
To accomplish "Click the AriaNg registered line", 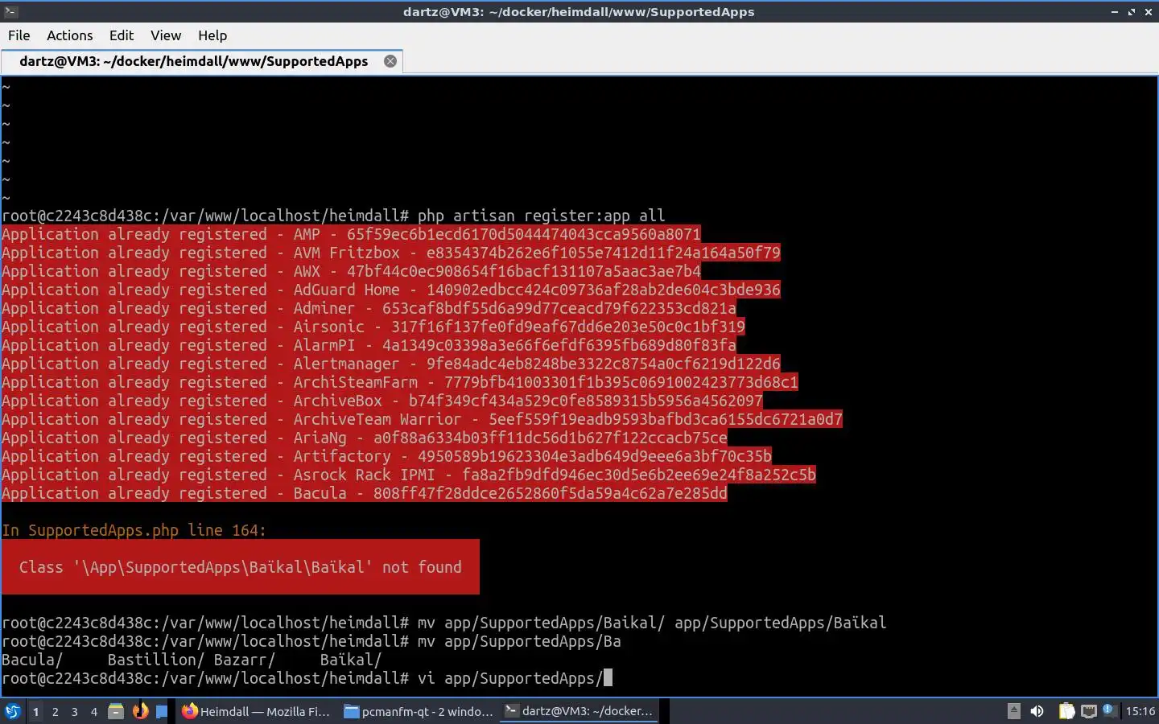I will (365, 438).
